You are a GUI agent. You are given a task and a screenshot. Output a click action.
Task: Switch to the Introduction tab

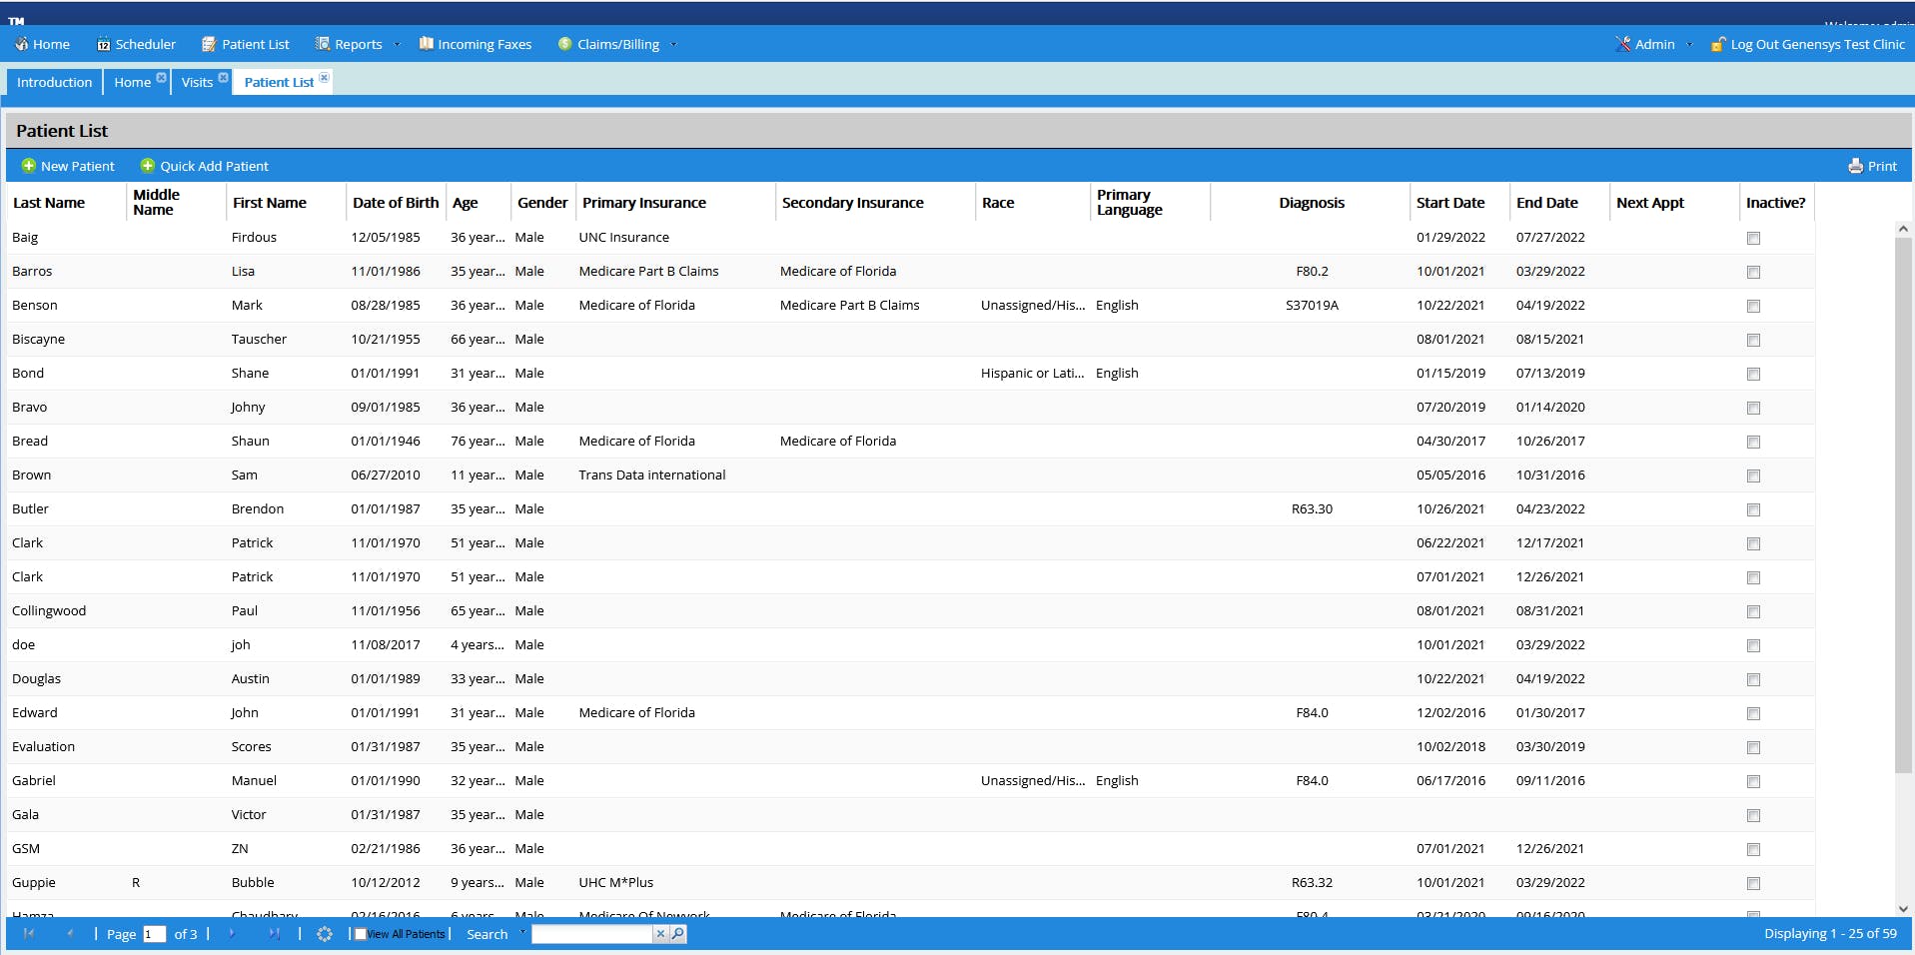click(x=54, y=82)
